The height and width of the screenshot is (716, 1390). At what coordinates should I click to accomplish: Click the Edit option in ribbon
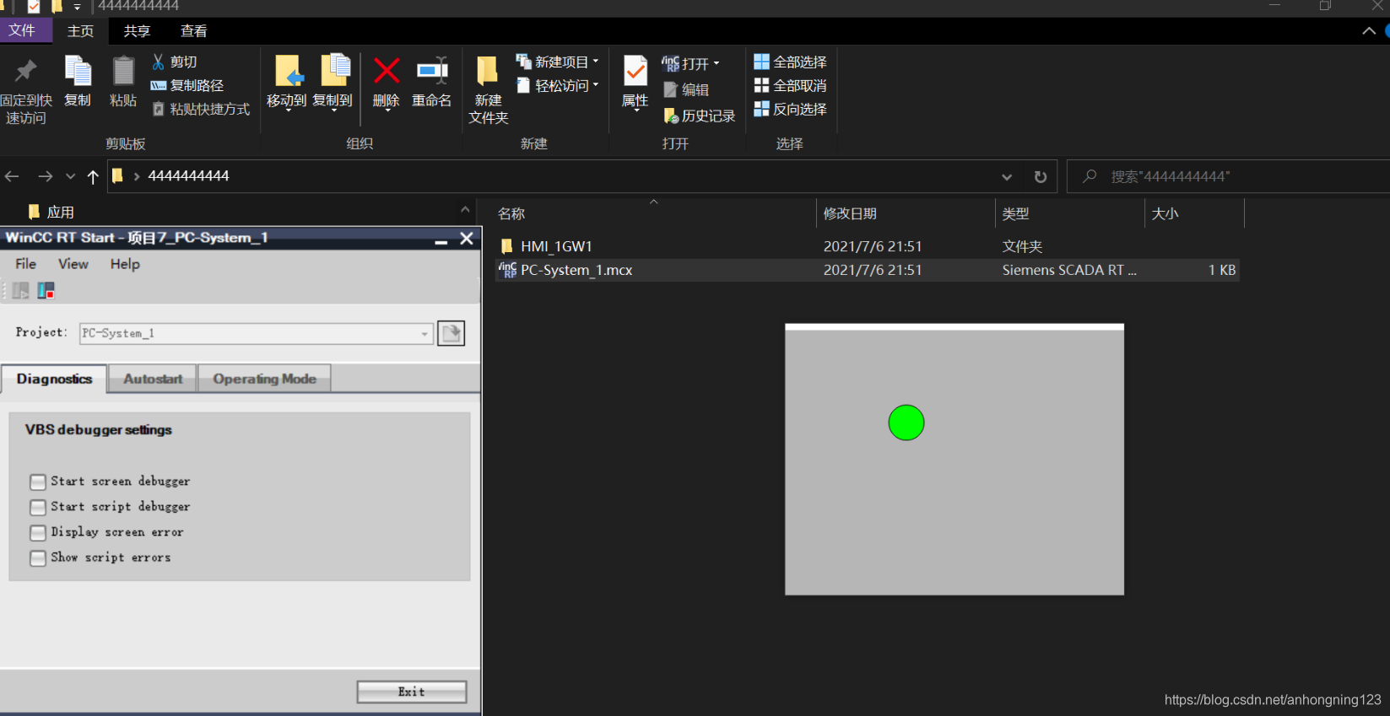point(686,89)
